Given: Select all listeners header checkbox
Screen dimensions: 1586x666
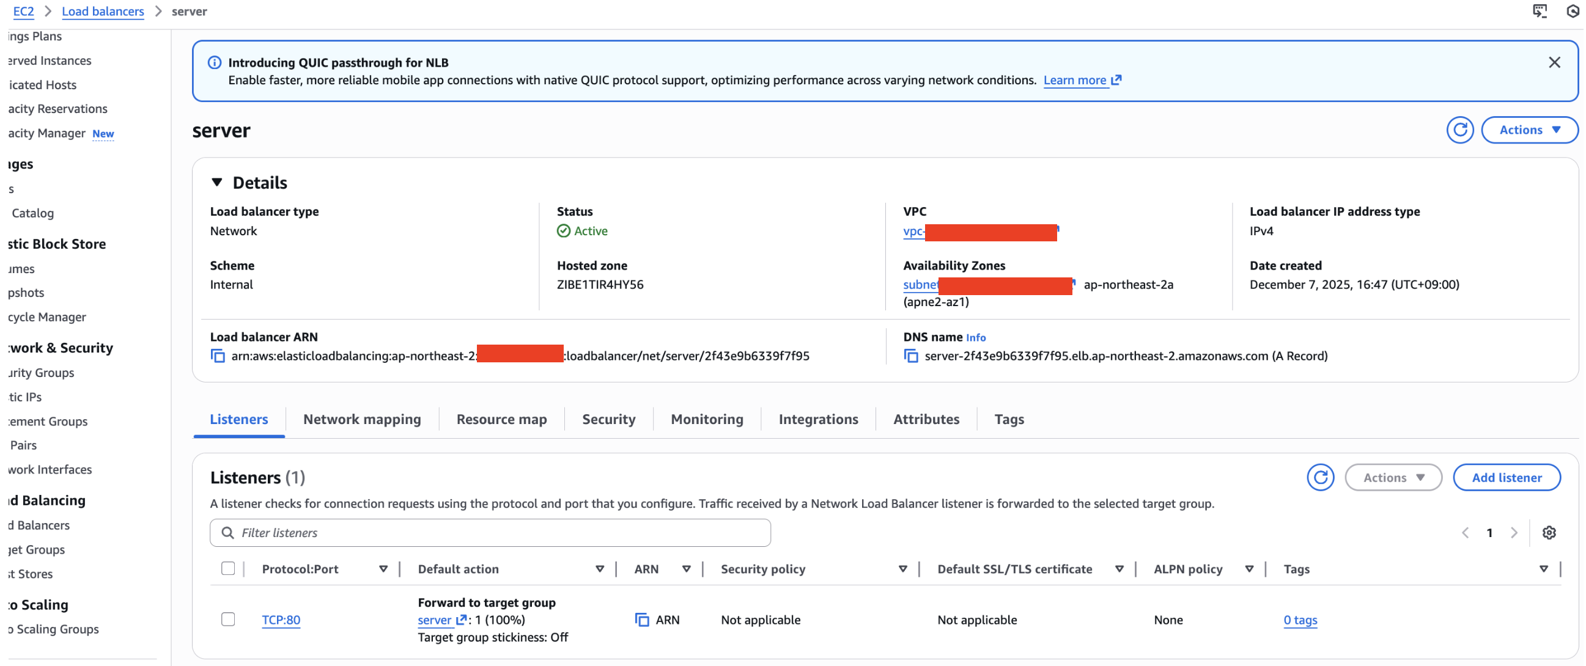Looking at the screenshot, I should coord(228,569).
